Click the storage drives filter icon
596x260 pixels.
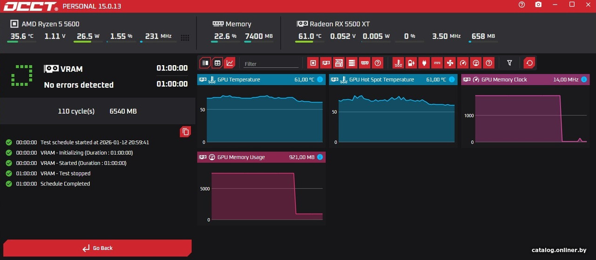(352, 63)
